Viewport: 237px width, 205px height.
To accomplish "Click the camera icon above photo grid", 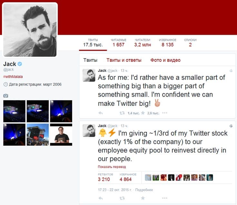I will pos(5,96).
